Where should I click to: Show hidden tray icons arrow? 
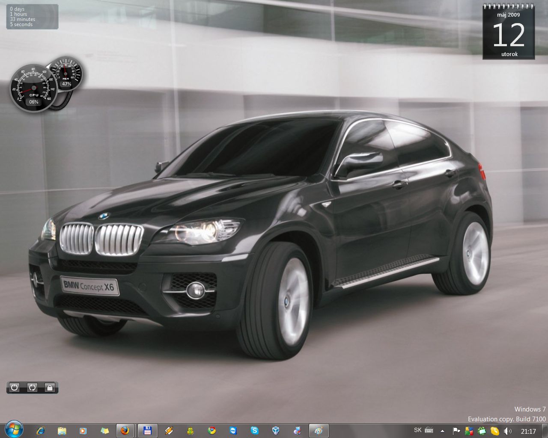click(442, 431)
